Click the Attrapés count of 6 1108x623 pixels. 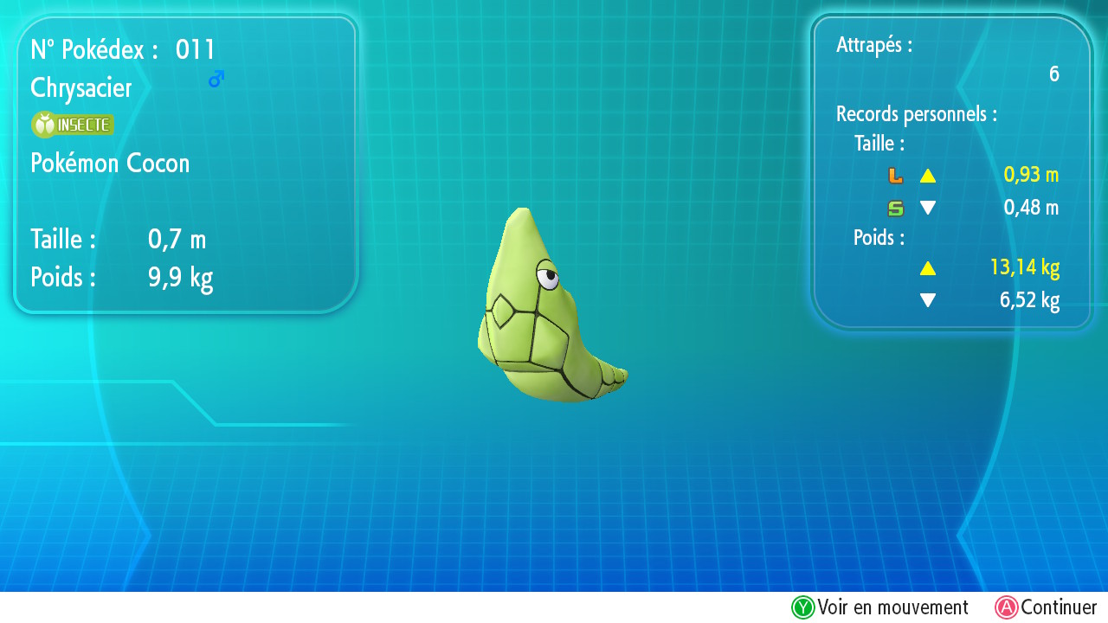[1053, 74]
